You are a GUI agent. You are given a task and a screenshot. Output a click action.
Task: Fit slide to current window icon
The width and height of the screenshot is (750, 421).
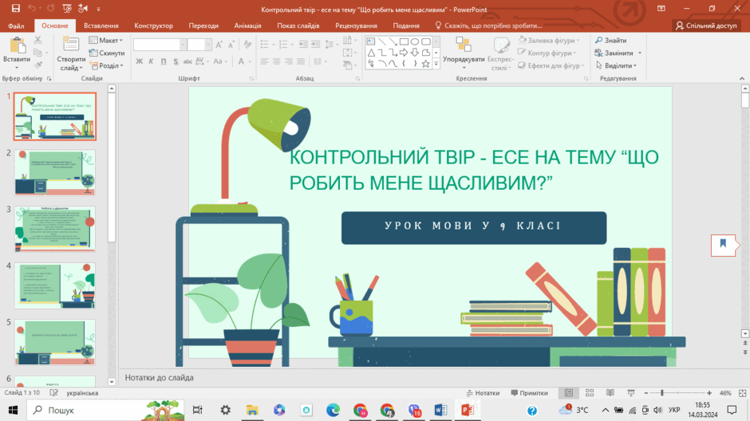[742, 393]
